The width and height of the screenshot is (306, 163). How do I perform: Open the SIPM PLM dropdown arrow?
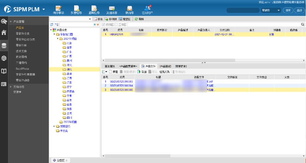tap(44, 9)
